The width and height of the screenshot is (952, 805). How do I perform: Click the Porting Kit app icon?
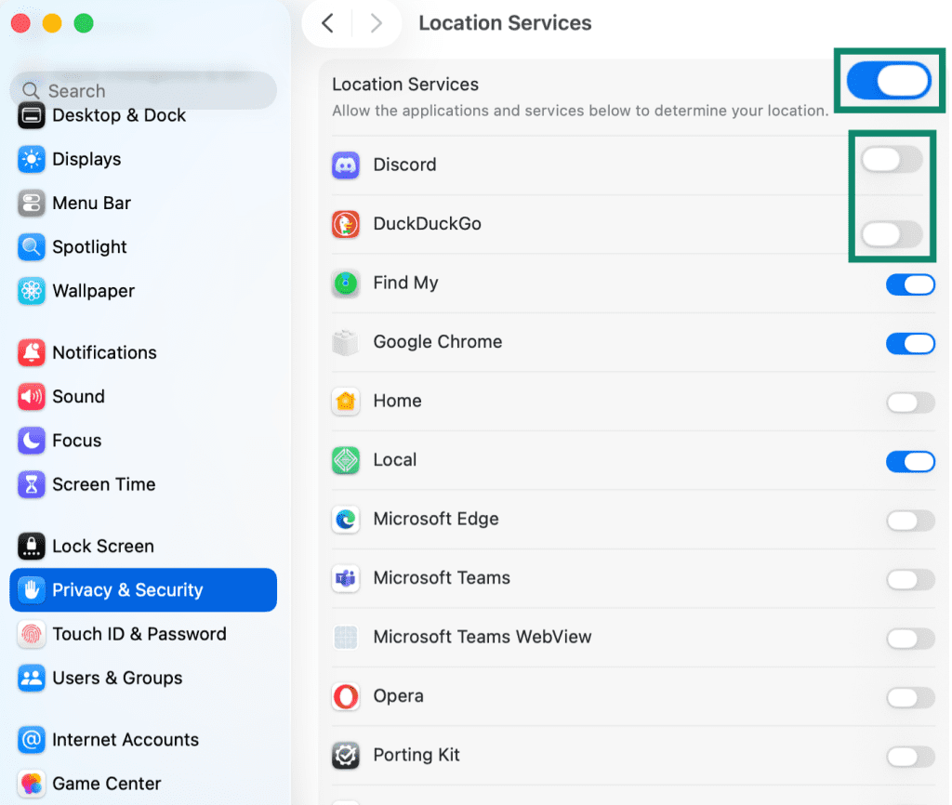pyautogui.click(x=346, y=755)
